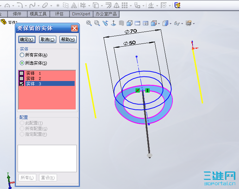Select the Move Entities tool
Screen dimensions: 239x189
pyautogui.click(x=137, y=6)
